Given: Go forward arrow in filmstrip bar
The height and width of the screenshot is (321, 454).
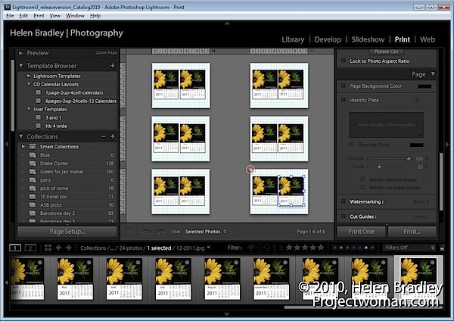Looking at the screenshot, I should click(69, 248).
